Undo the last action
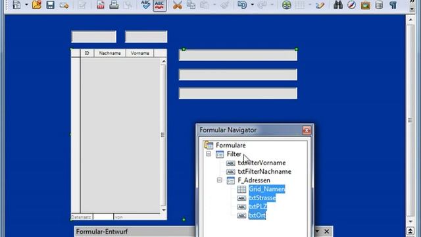The image size is (421, 237). [242, 5]
